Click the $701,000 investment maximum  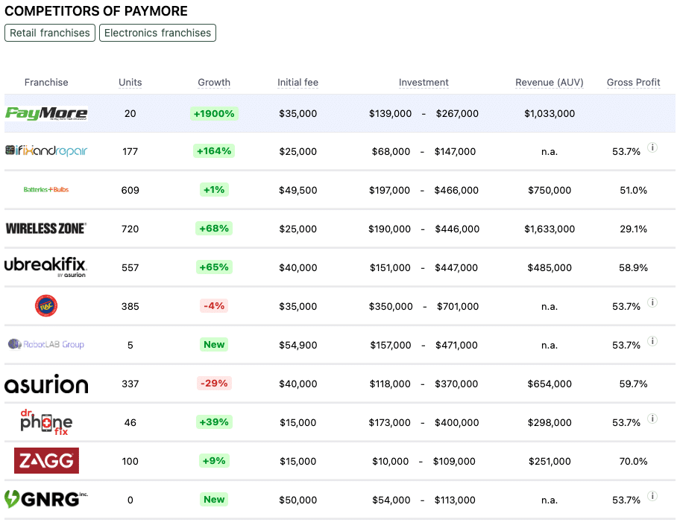[x=458, y=306]
